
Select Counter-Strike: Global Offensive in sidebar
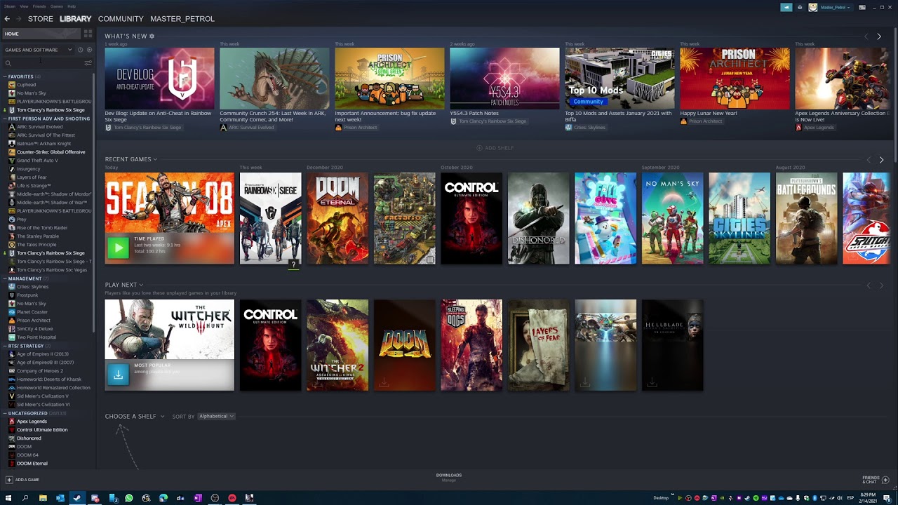point(51,152)
